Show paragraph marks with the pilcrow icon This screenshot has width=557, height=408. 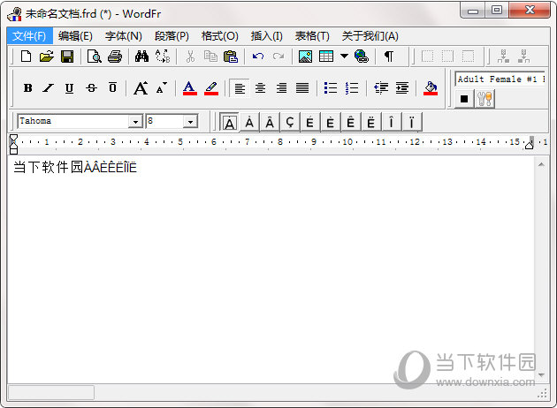[x=388, y=57]
